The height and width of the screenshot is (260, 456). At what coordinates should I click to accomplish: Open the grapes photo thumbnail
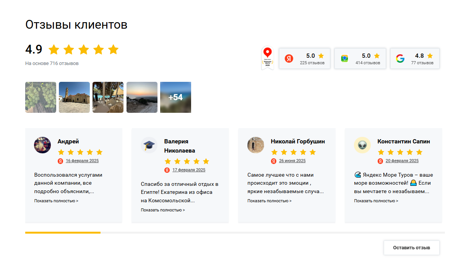pyautogui.click(x=41, y=97)
